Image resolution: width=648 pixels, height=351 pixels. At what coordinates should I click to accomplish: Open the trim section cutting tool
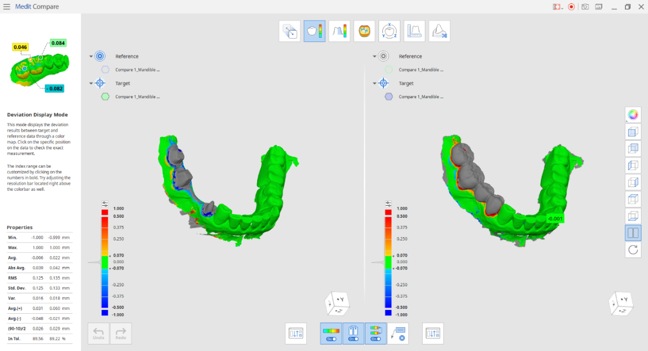[439, 31]
